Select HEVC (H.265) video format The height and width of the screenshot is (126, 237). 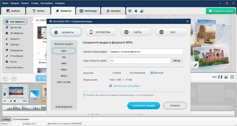pyautogui.click(x=64, y=82)
